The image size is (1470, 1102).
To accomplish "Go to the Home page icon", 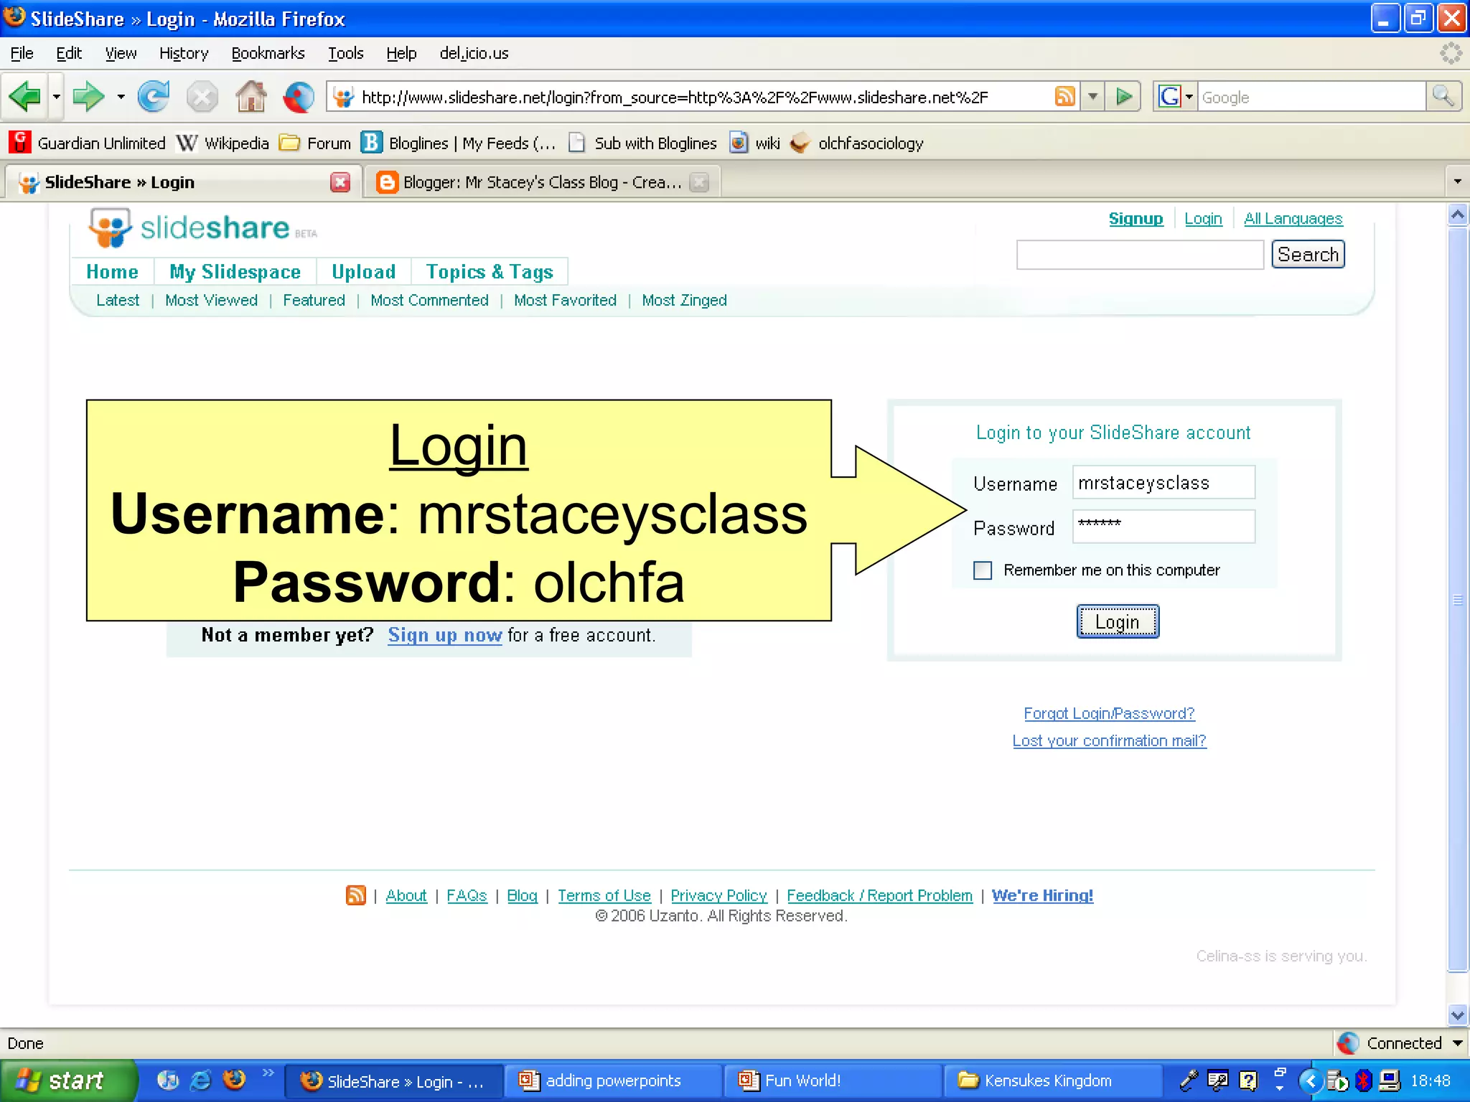I will point(251,96).
